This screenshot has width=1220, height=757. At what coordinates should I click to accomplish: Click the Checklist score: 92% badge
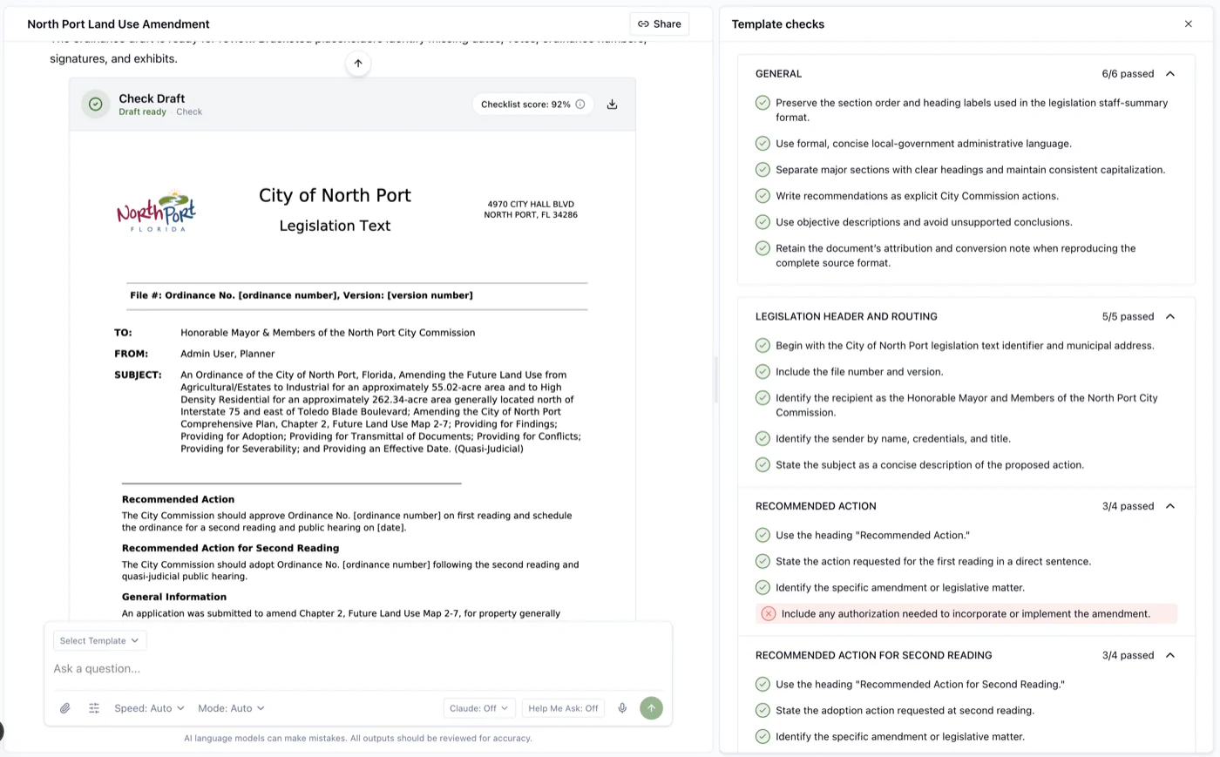coord(533,104)
